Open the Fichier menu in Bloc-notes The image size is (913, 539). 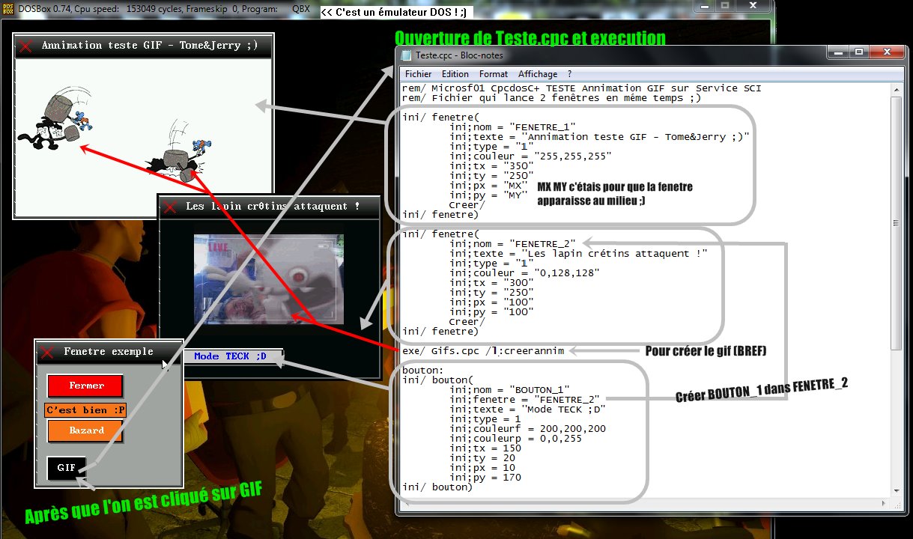click(x=418, y=74)
